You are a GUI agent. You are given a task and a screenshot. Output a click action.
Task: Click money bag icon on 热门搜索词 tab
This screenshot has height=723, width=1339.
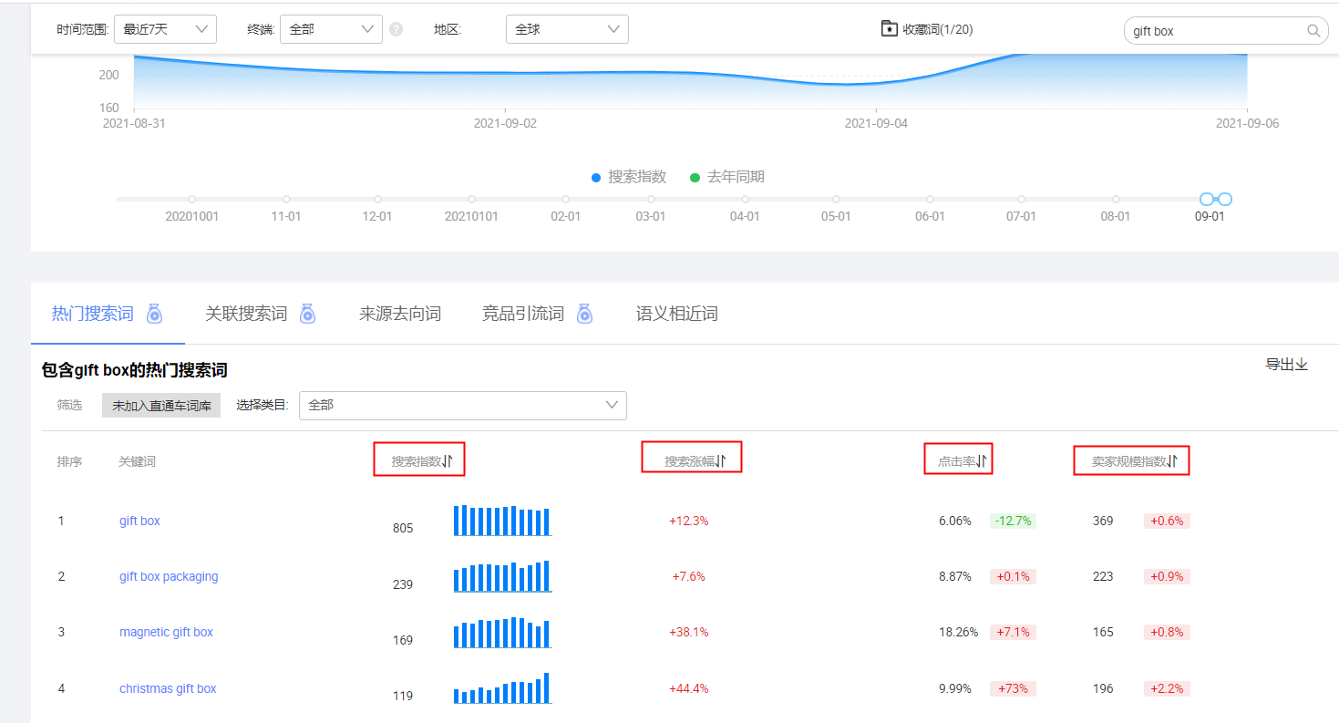(x=155, y=314)
